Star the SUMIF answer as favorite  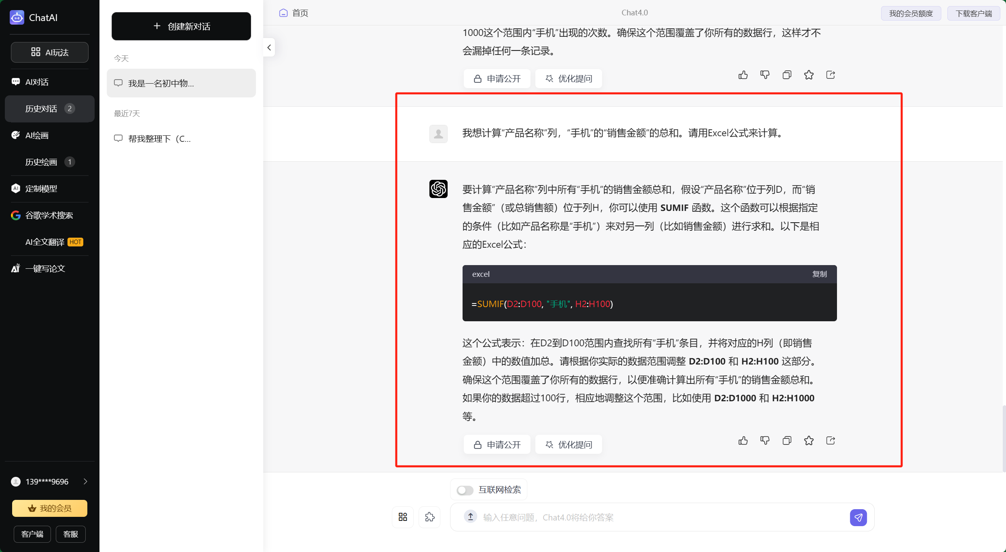coord(809,440)
